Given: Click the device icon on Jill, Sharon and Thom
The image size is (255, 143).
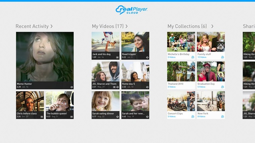Looking at the screenshot, I should (x=114, y=87).
